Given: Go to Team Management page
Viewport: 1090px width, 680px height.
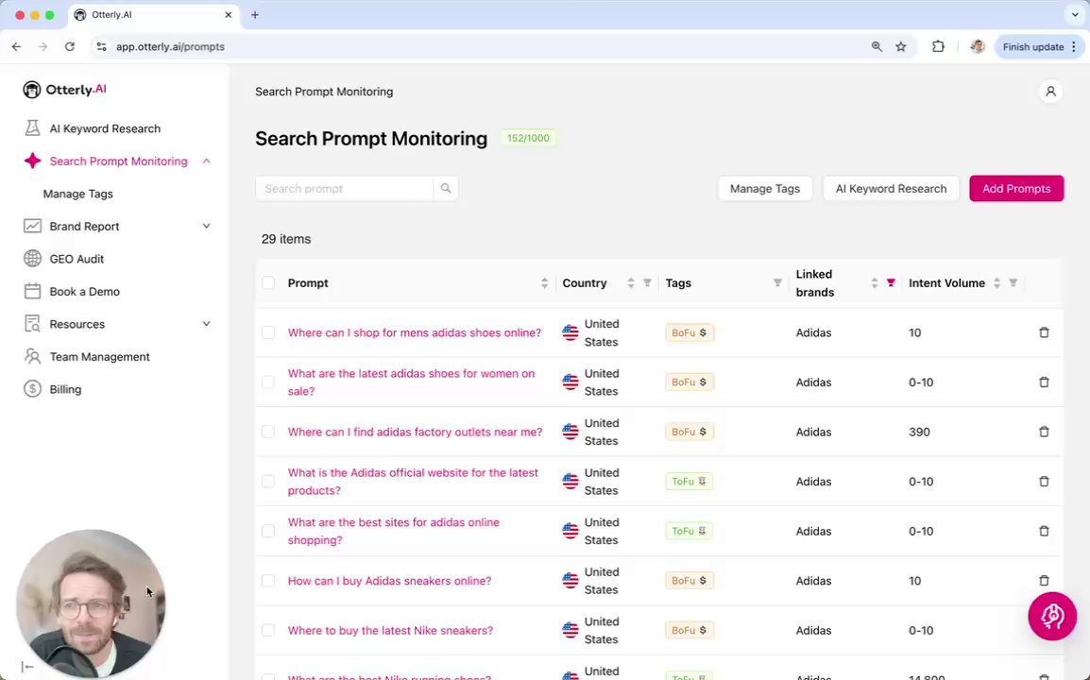Looking at the screenshot, I should (x=99, y=357).
